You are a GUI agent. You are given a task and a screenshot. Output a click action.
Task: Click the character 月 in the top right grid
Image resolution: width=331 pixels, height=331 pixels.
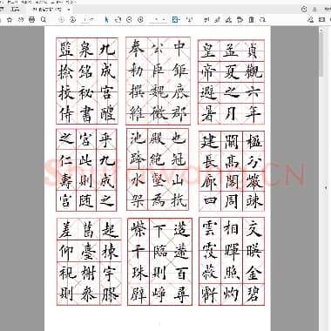pyautogui.click(x=230, y=113)
